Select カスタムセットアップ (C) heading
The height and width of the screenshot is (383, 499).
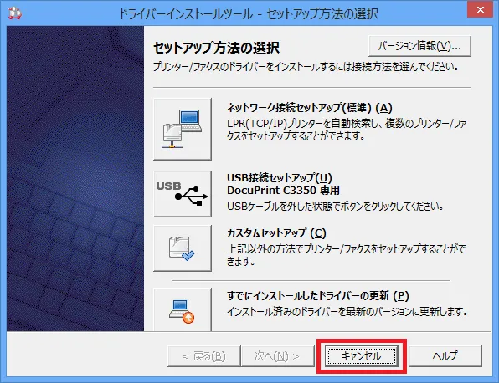[x=276, y=233]
